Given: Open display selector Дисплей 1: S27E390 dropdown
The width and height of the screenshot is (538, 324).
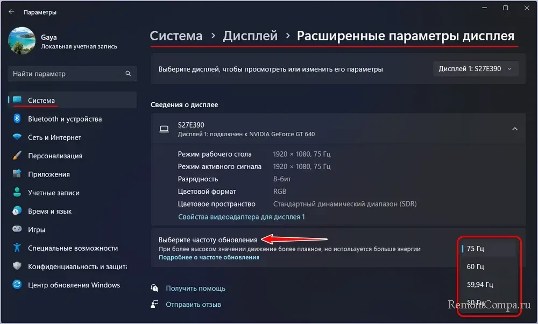Looking at the screenshot, I should [x=476, y=69].
